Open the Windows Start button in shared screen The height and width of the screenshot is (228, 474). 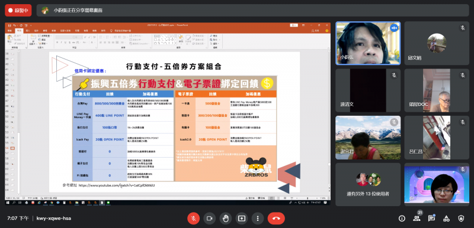tap(8, 203)
